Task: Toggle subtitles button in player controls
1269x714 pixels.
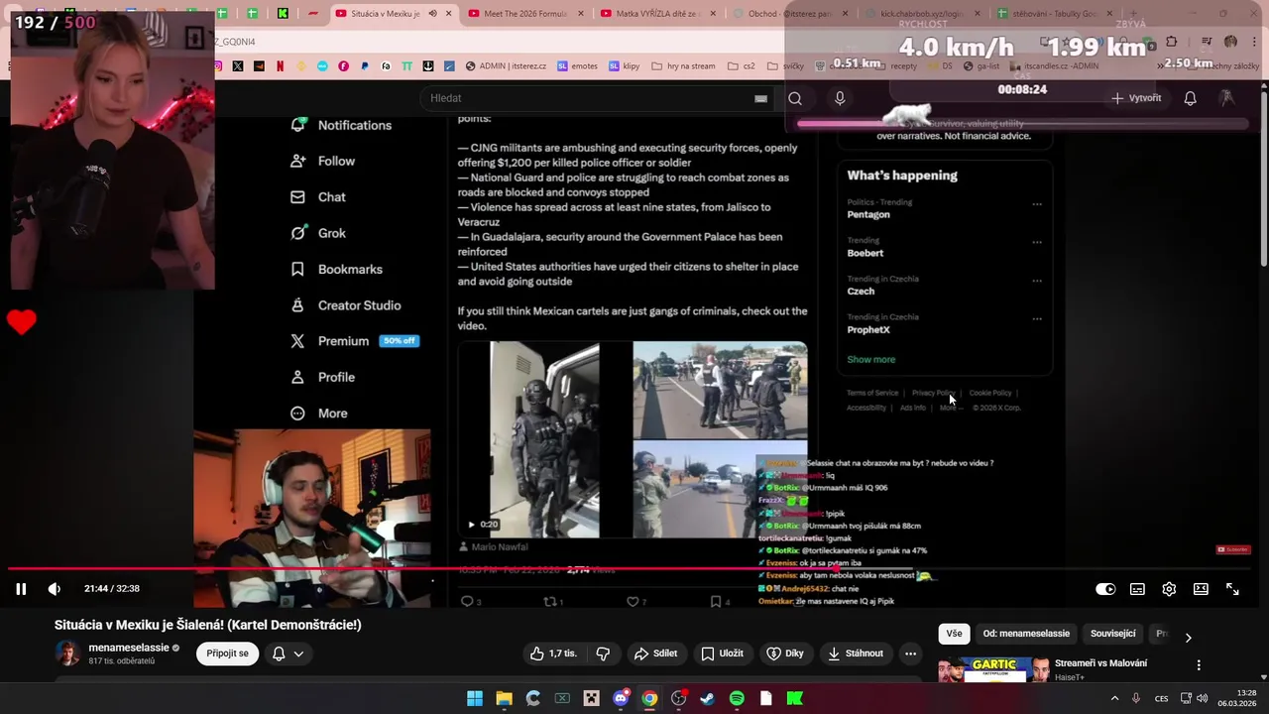Action: pyautogui.click(x=1137, y=589)
